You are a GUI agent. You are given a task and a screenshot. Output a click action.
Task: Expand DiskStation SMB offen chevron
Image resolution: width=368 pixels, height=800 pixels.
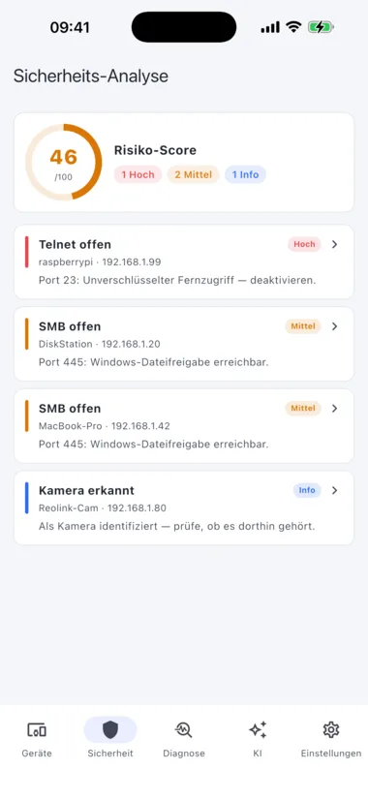point(335,326)
